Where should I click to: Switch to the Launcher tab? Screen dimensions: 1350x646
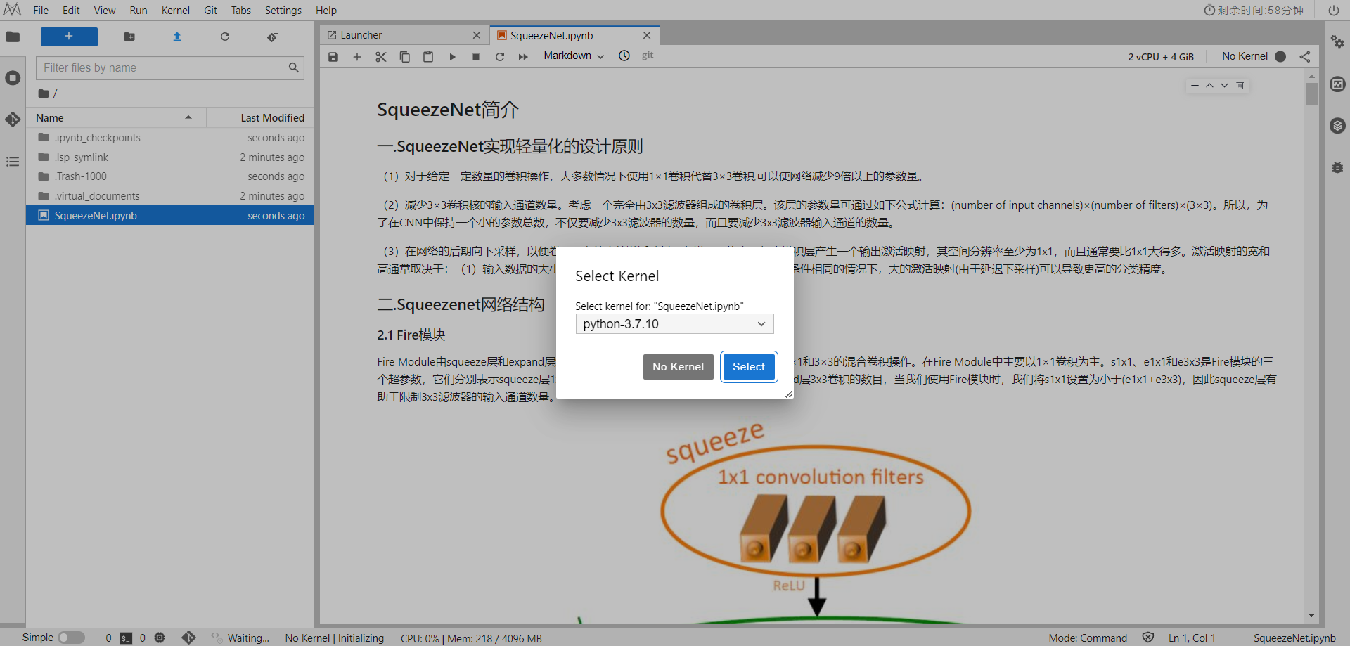click(x=361, y=34)
